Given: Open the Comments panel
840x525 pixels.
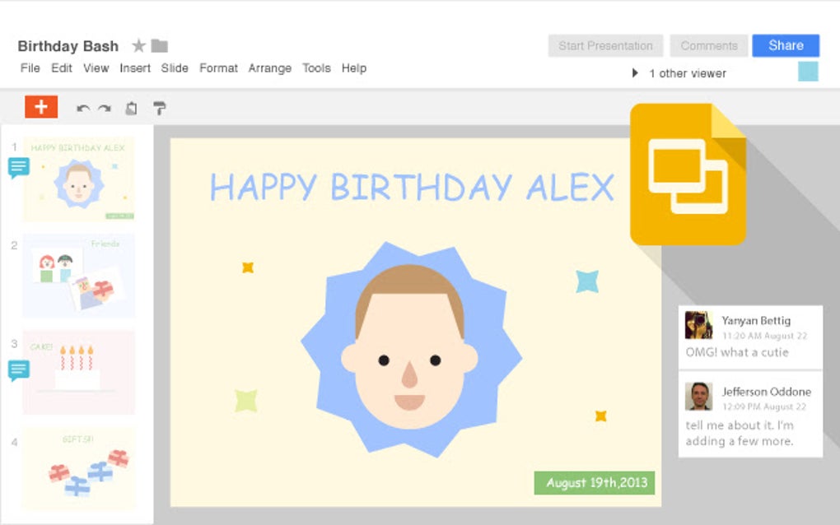Looking at the screenshot, I should coord(709,45).
